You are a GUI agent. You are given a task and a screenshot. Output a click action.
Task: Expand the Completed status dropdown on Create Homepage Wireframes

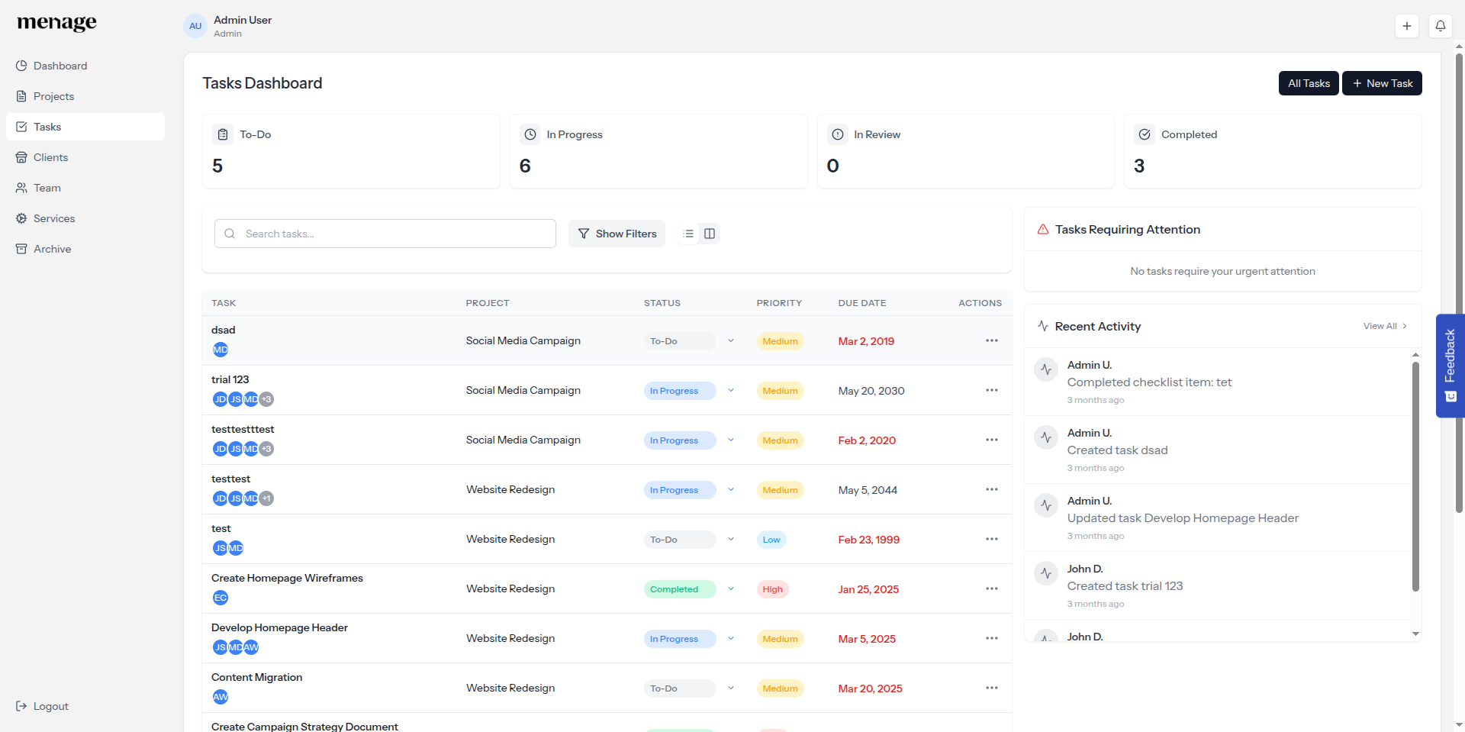731,589
